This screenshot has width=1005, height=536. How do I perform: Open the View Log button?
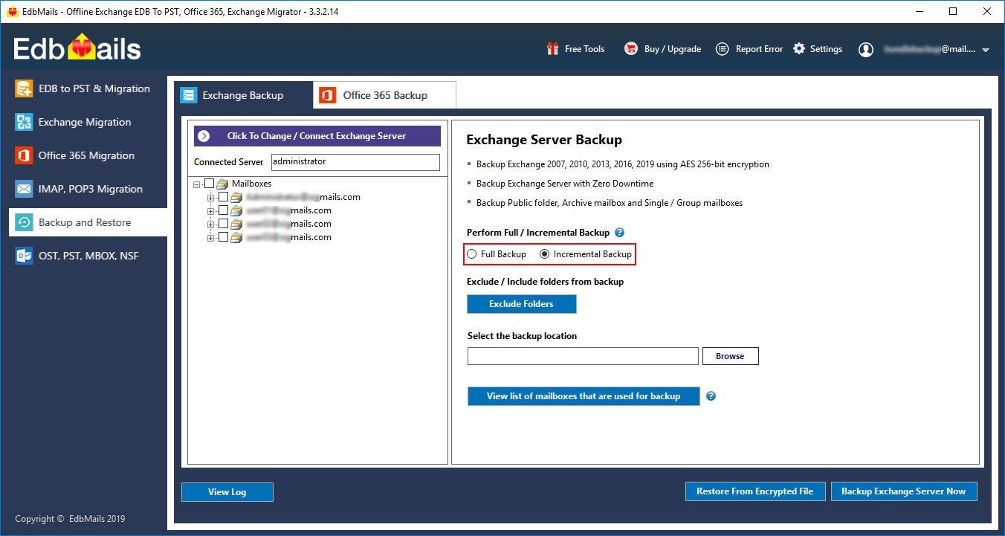227,491
